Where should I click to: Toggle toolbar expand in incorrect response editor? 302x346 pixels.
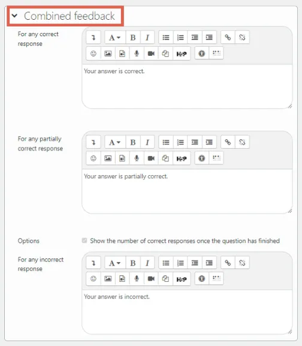click(x=93, y=263)
